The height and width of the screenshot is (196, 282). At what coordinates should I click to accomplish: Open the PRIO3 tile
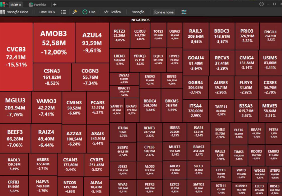click(x=247, y=36)
